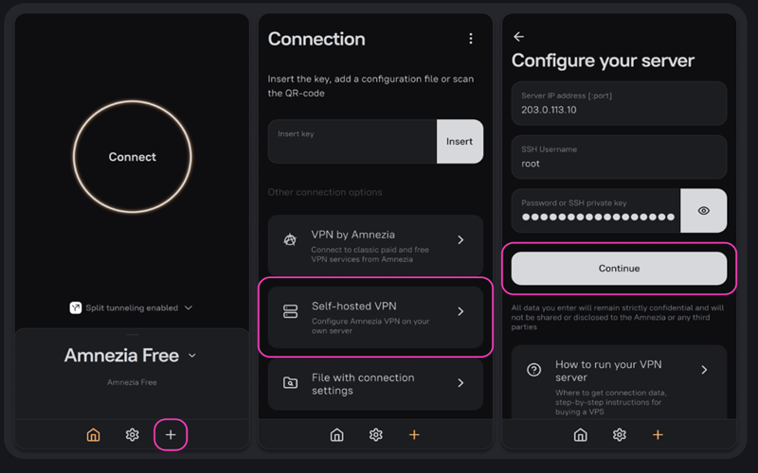Click the File with connection settings folder icon
This screenshot has width=758, height=473.
click(x=290, y=383)
